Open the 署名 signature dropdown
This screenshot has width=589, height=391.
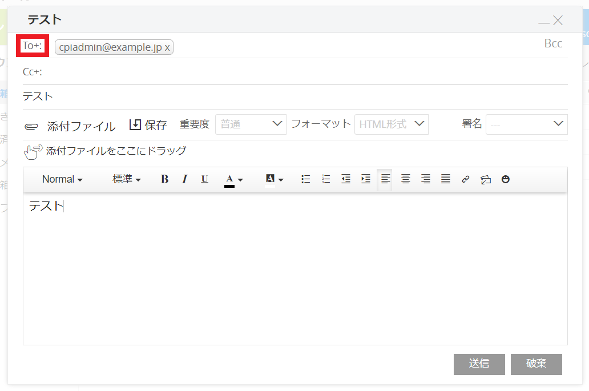526,124
